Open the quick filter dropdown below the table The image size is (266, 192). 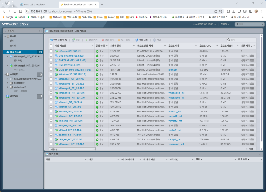tap(72, 149)
